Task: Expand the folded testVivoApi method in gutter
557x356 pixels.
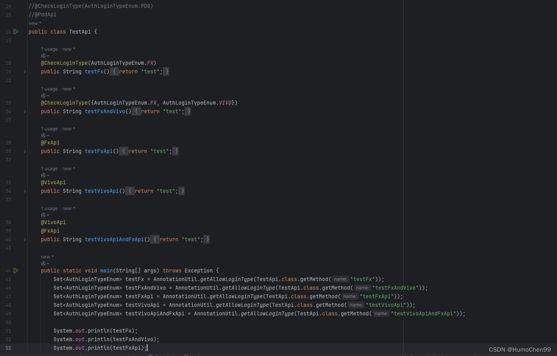Action: pyautogui.click(x=25, y=191)
